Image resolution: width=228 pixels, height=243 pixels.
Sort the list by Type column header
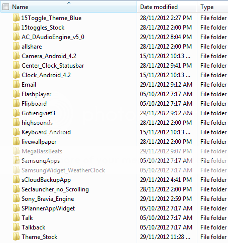tap(207, 7)
